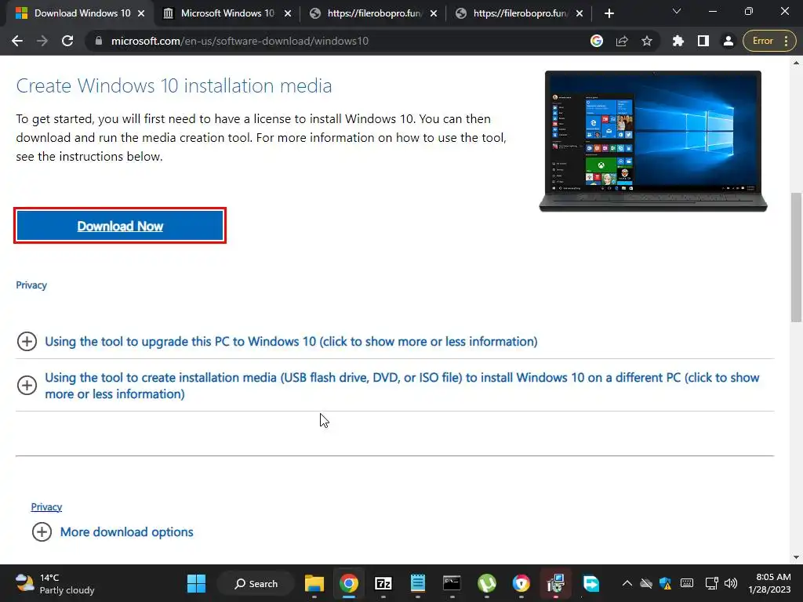Expand 'Using the tool to create installation media'

(x=402, y=386)
